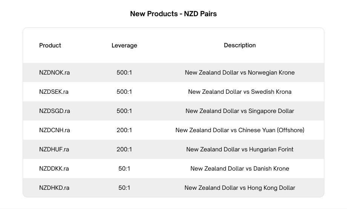Click the 500:1 leverage for NZDNOK.ra
Viewport: 347px width, 209px height.
pyautogui.click(x=124, y=73)
